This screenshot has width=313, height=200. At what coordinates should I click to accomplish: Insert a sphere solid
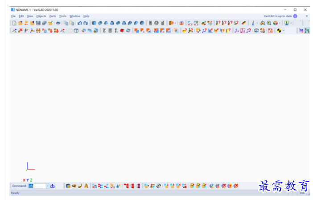click(142, 23)
